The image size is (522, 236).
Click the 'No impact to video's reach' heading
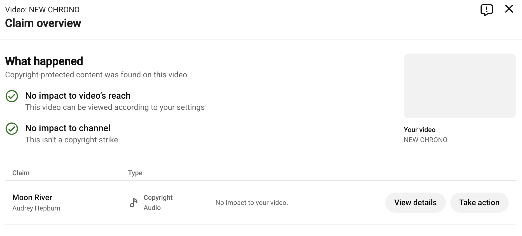click(78, 96)
